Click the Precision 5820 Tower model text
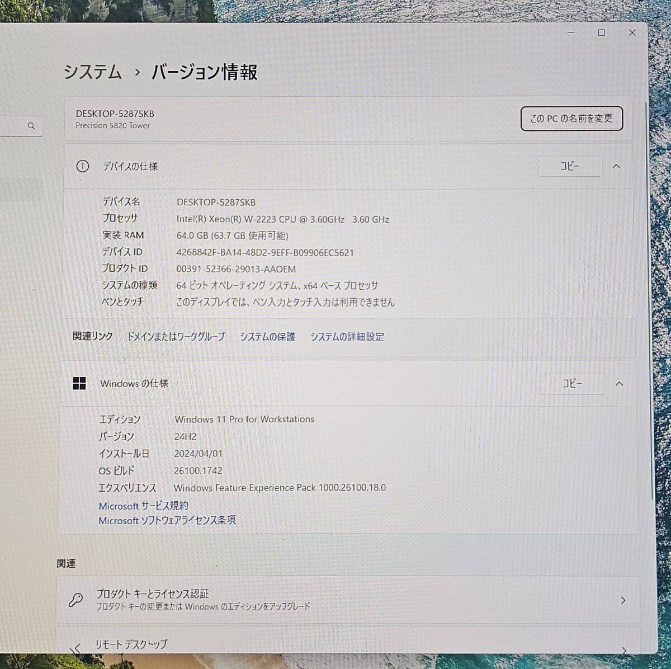This screenshot has height=669, width=671. 113,126
